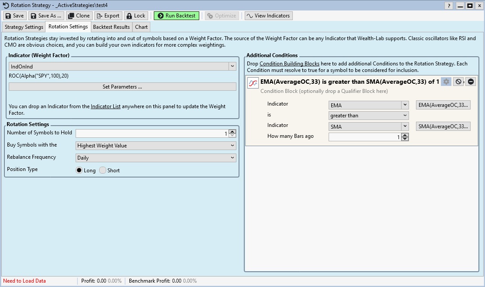Clone the current strategy
This screenshot has width=485, height=287.
[x=79, y=16]
